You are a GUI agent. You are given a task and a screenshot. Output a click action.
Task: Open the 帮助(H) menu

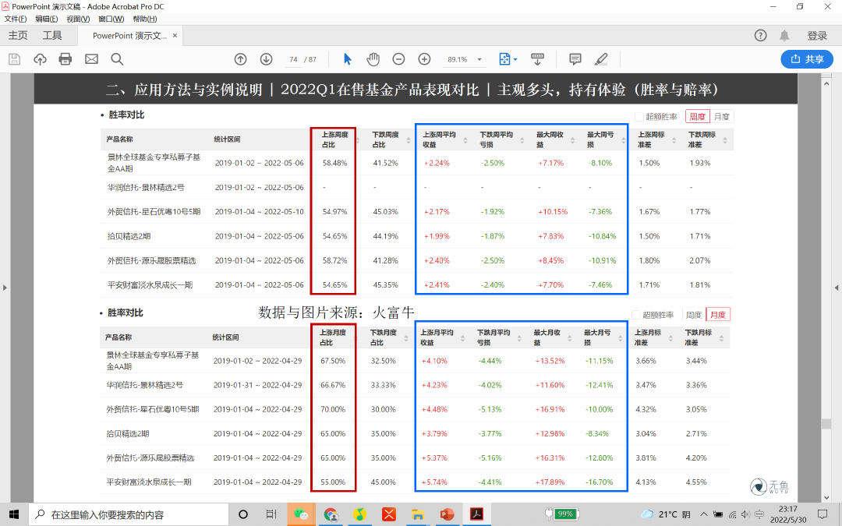(x=145, y=19)
